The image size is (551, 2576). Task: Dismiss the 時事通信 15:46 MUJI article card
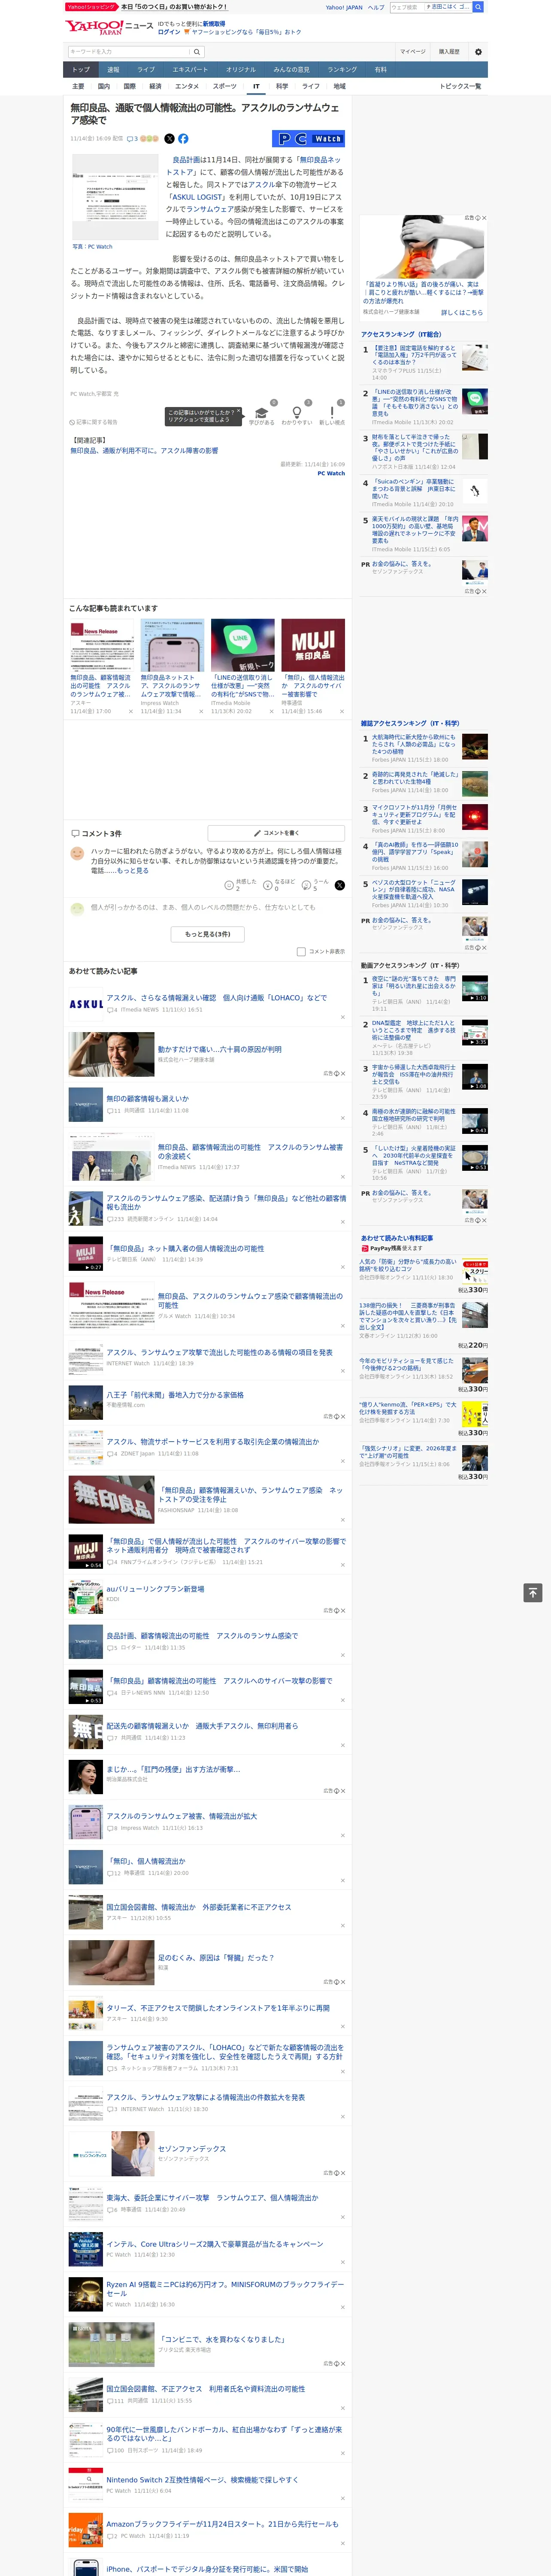coord(342,712)
